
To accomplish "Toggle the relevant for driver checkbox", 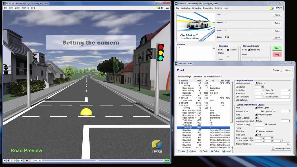I will tap(257, 131).
